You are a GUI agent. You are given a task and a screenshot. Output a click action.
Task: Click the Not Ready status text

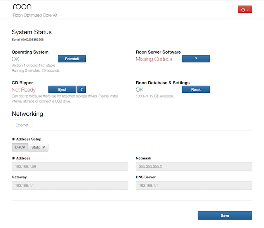pyautogui.click(x=24, y=90)
